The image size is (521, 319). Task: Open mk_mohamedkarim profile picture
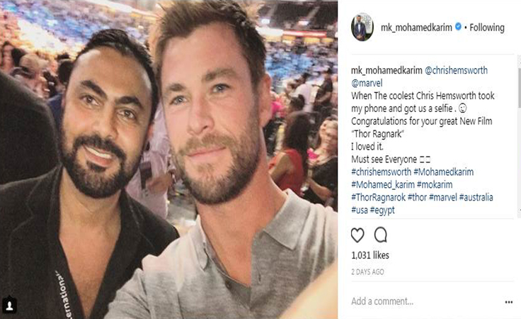(x=362, y=28)
